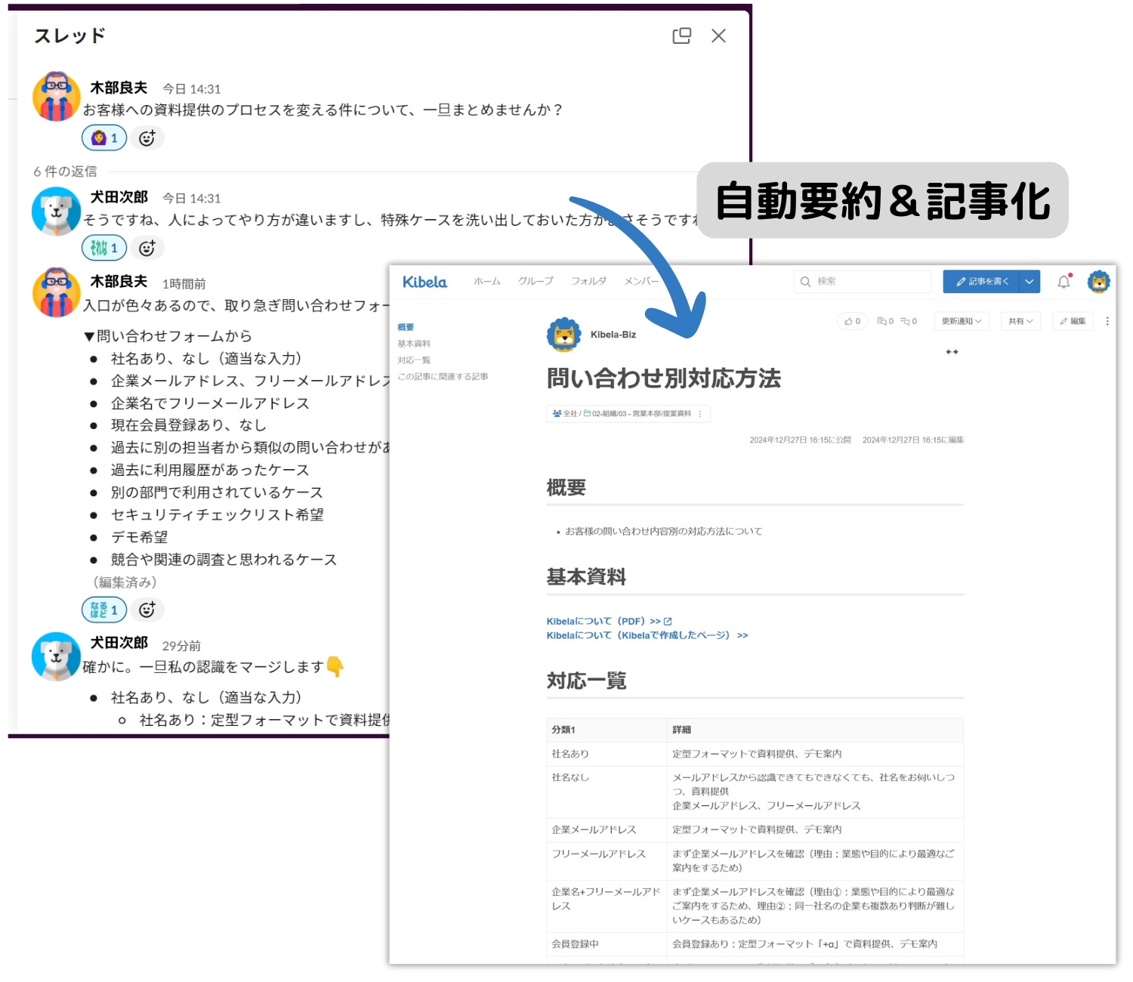Screen dimensions: 1133x982
Task: Open the Kibelaについて（PDF）link
Action: 610,622
